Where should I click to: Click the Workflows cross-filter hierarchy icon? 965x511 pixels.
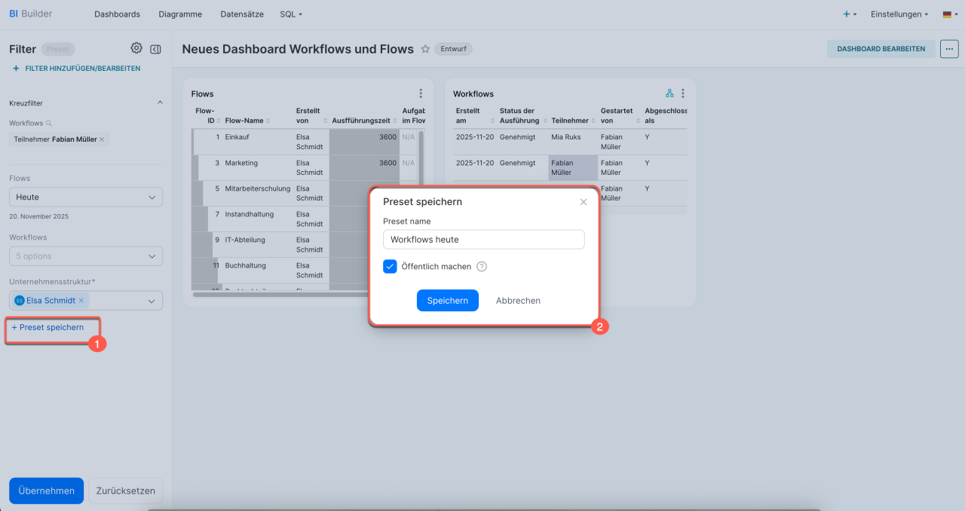pos(669,93)
